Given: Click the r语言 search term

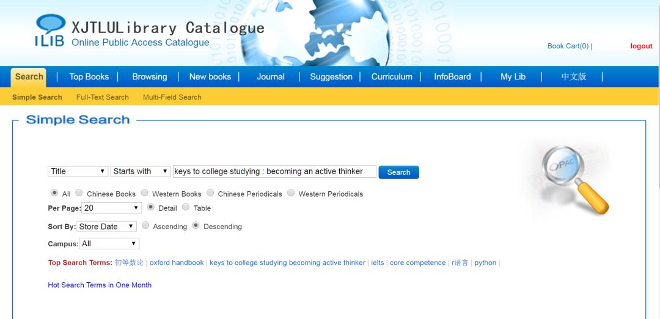Looking at the screenshot, I should pos(460,263).
